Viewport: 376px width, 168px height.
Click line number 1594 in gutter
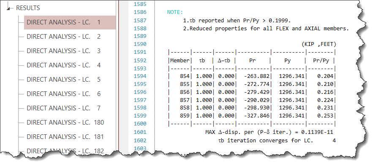(140, 76)
